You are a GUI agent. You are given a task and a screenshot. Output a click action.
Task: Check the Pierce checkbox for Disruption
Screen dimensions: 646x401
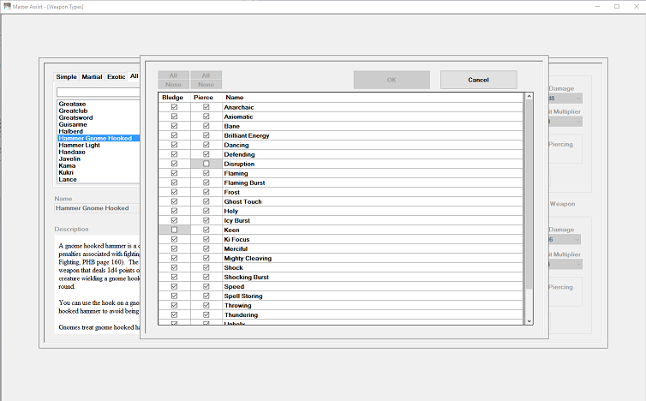(206, 164)
